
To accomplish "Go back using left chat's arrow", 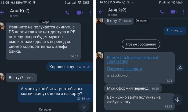I will click(x=2, y=13).
